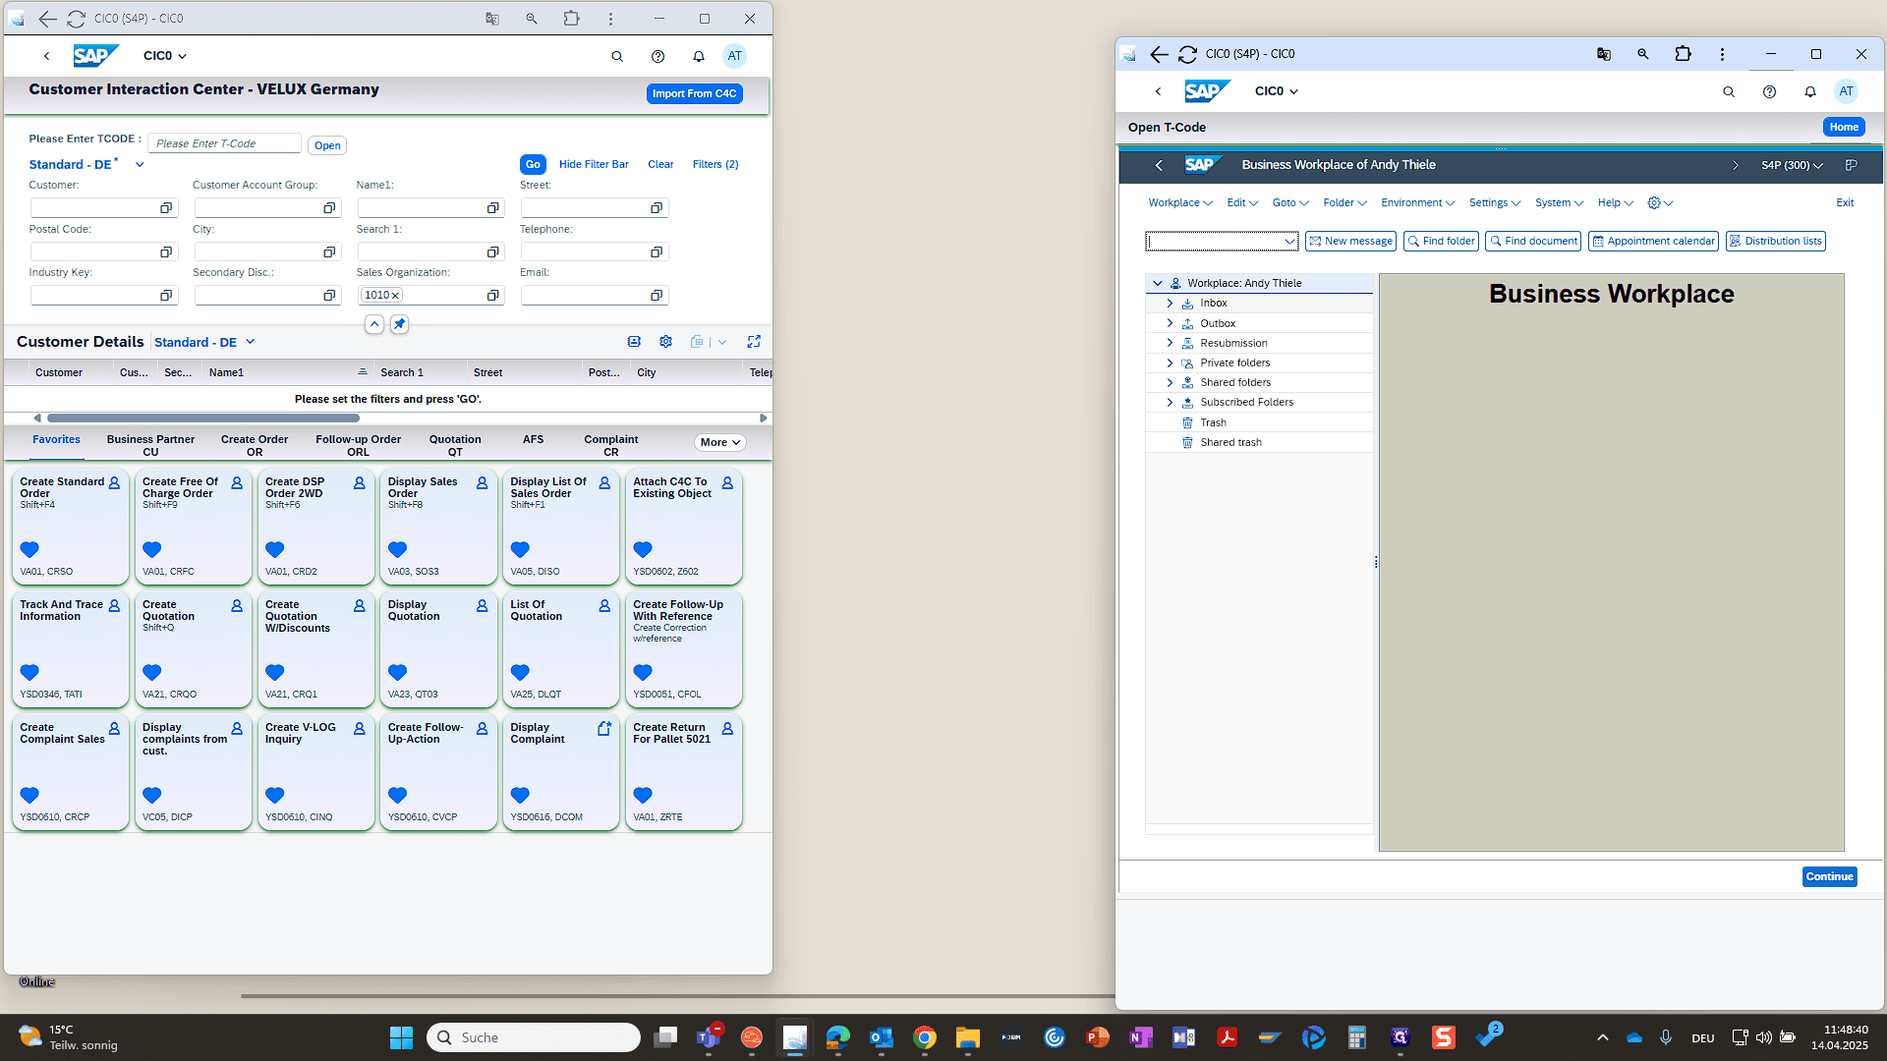Open notifications bell in Open T-Code window
The width and height of the screenshot is (1887, 1061).
coord(1810,91)
